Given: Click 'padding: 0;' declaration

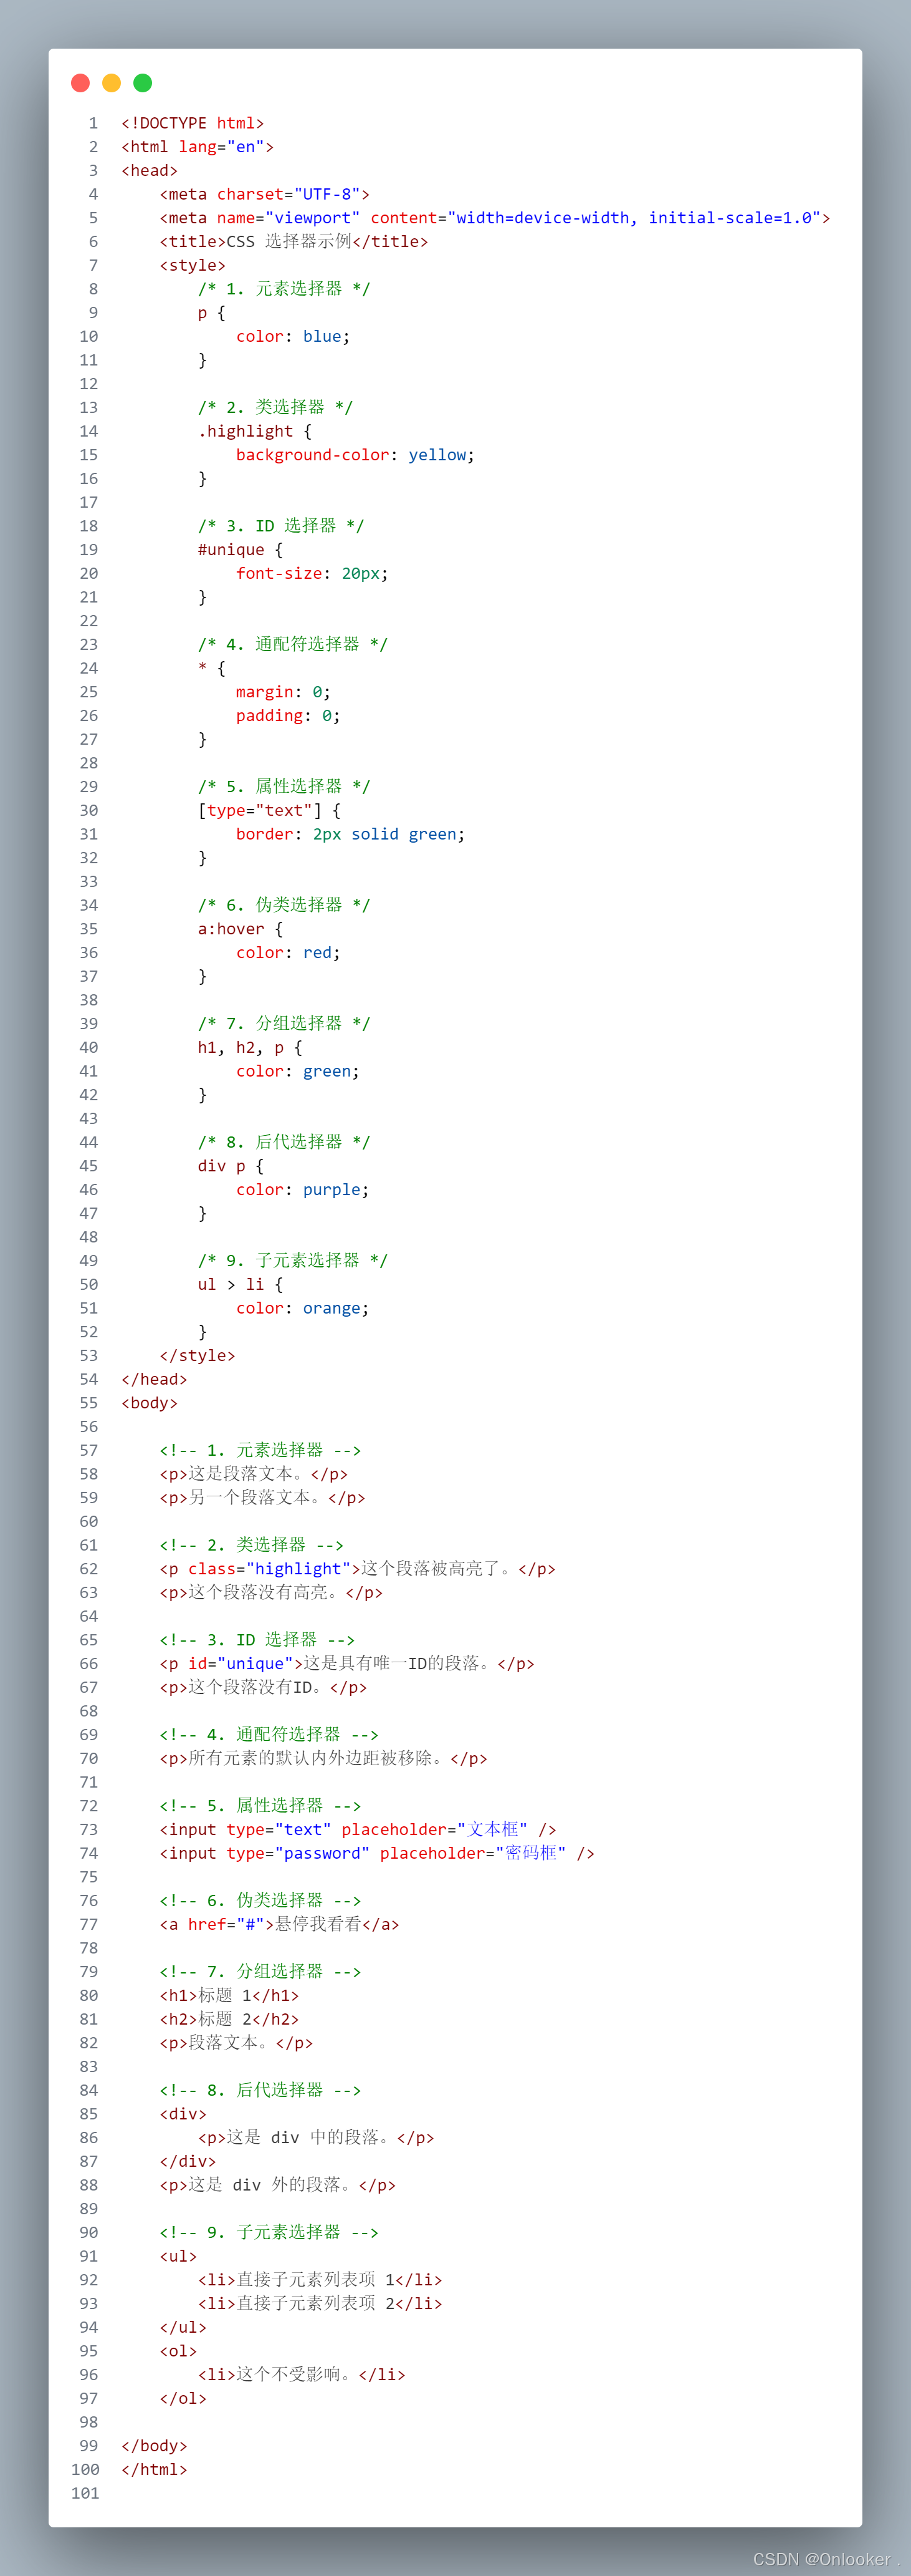Looking at the screenshot, I should 288,716.
